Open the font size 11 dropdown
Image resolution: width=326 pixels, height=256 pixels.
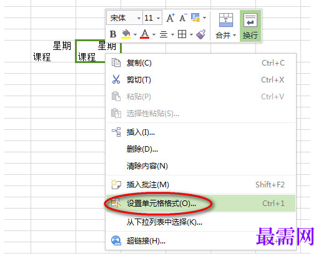point(152,18)
